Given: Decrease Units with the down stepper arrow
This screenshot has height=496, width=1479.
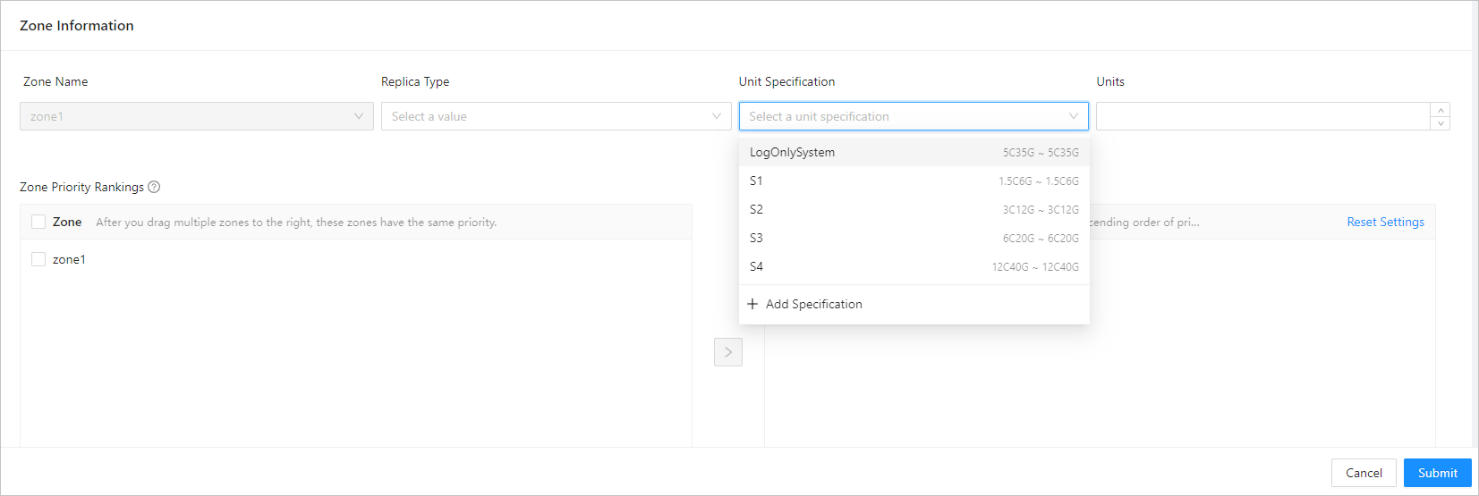Looking at the screenshot, I should pos(1441,123).
